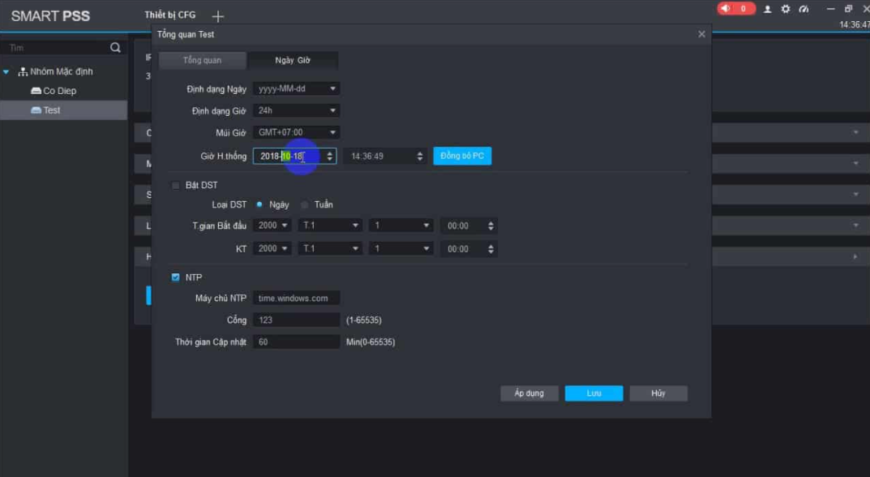Uncheck the NTP checkbox
Image resolution: width=870 pixels, height=477 pixels.
click(x=175, y=277)
